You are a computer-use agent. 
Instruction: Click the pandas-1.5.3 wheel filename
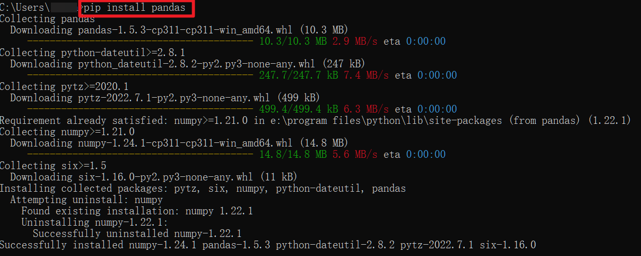tap(186, 30)
